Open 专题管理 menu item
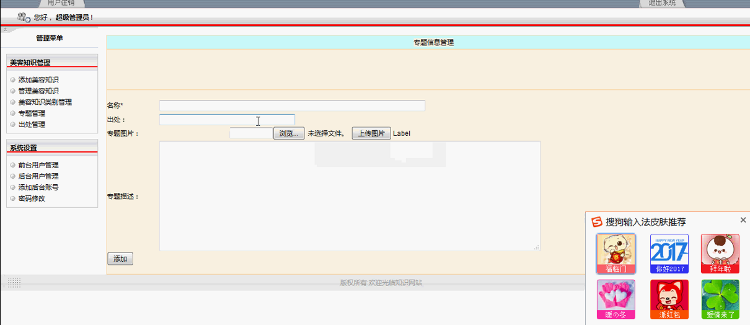 point(32,114)
